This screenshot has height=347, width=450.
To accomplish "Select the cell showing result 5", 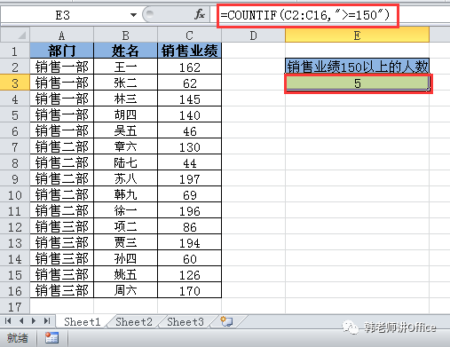I will pos(358,83).
